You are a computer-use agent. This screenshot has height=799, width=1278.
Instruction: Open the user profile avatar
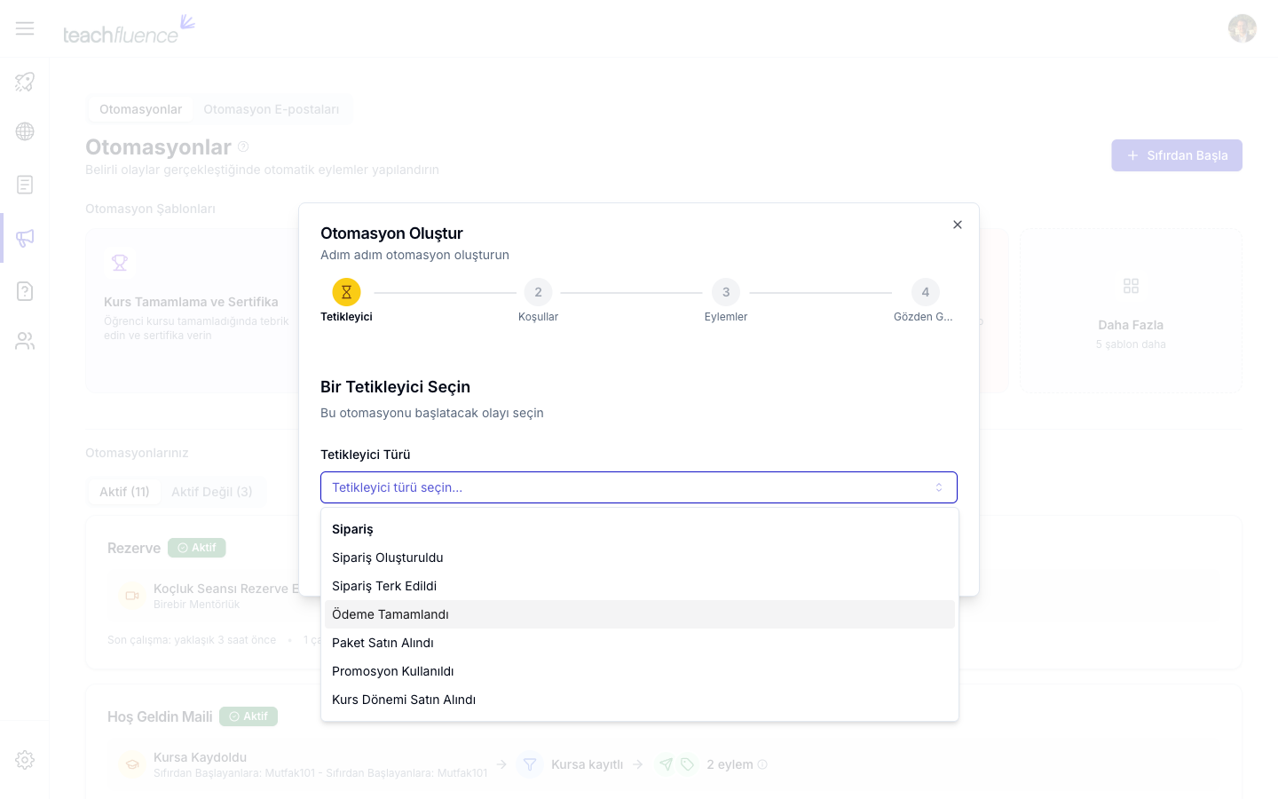pos(1242,28)
